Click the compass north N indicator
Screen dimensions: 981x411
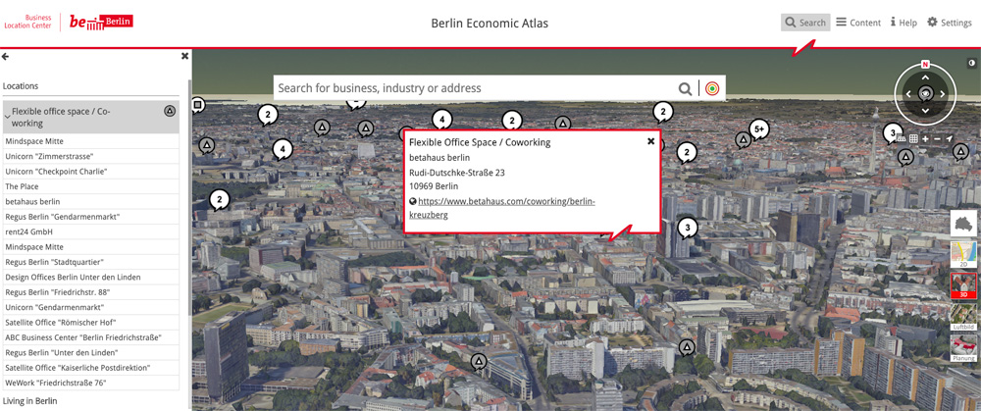tap(925, 65)
